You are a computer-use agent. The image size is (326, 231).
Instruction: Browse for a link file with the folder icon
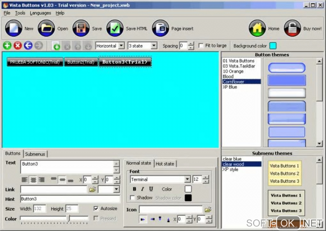[x=92, y=189]
